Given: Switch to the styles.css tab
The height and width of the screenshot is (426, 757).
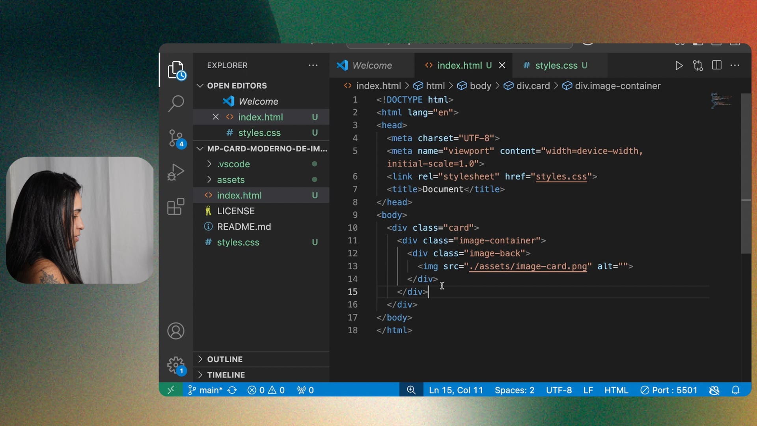Looking at the screenshot, I should click(556, 65).
